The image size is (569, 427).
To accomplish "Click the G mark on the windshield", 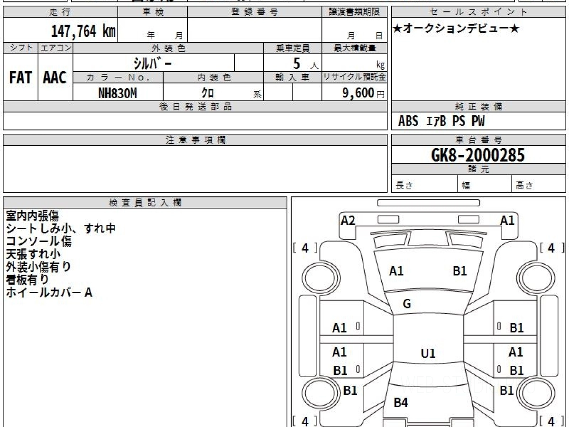I will (407, 304).
